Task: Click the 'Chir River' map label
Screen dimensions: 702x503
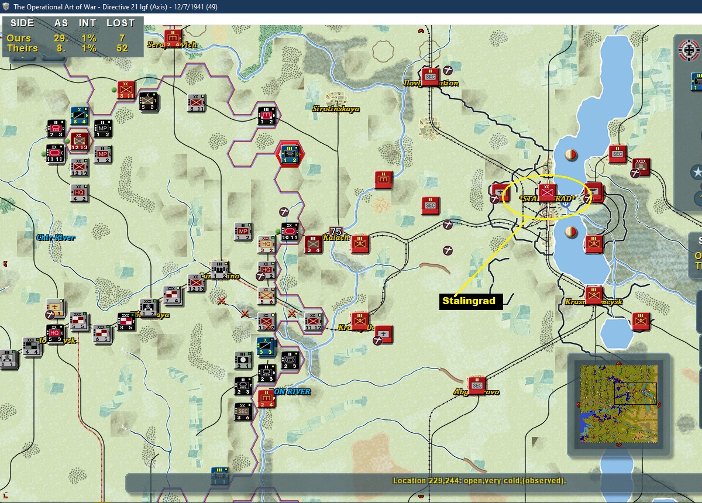Action: pyautogui.click(x=56, y=237)
